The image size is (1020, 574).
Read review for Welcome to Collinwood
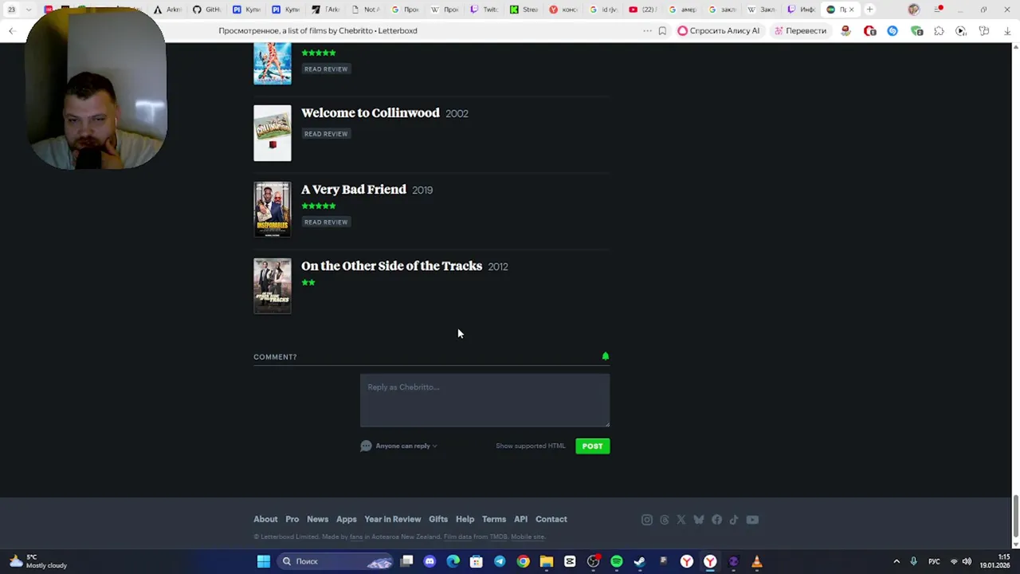(x=326, y=134)
